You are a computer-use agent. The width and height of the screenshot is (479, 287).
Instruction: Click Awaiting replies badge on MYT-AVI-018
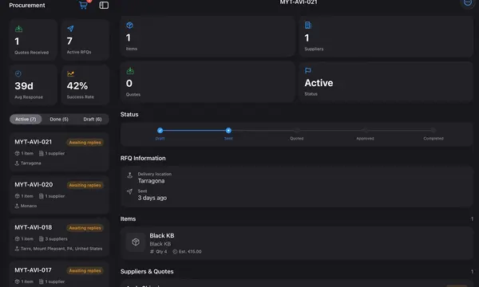tap(85, 228)
